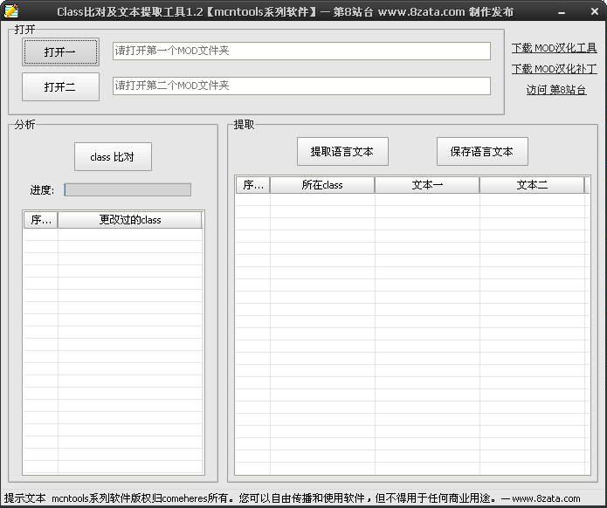Sort by 更改过的class column header
The width and height of the screenshot is (607, 508).
(x=129, y=220)
